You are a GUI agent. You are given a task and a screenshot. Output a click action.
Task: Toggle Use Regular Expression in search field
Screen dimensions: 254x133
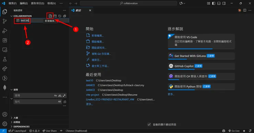64,95
